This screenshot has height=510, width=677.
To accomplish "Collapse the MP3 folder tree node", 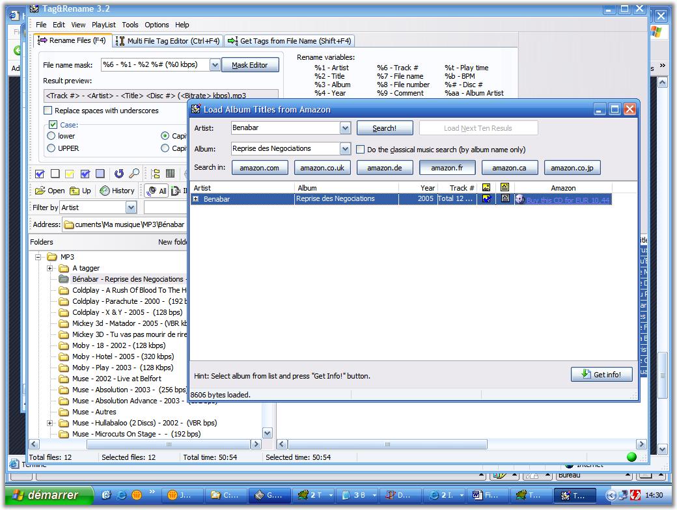I will pyautogui.click(x=38, y=257).
